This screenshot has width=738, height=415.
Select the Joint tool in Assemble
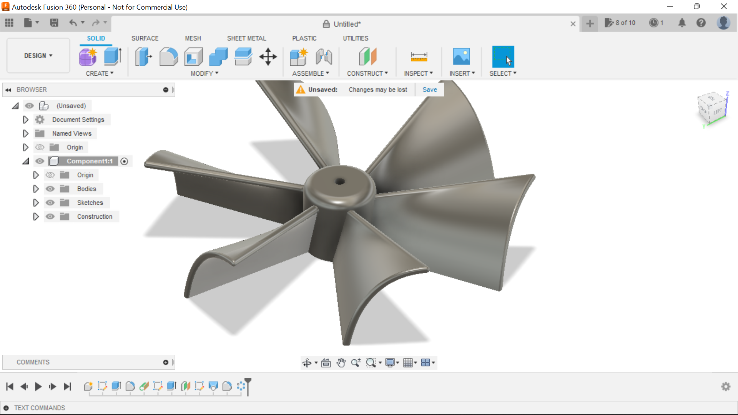[324, 57]
